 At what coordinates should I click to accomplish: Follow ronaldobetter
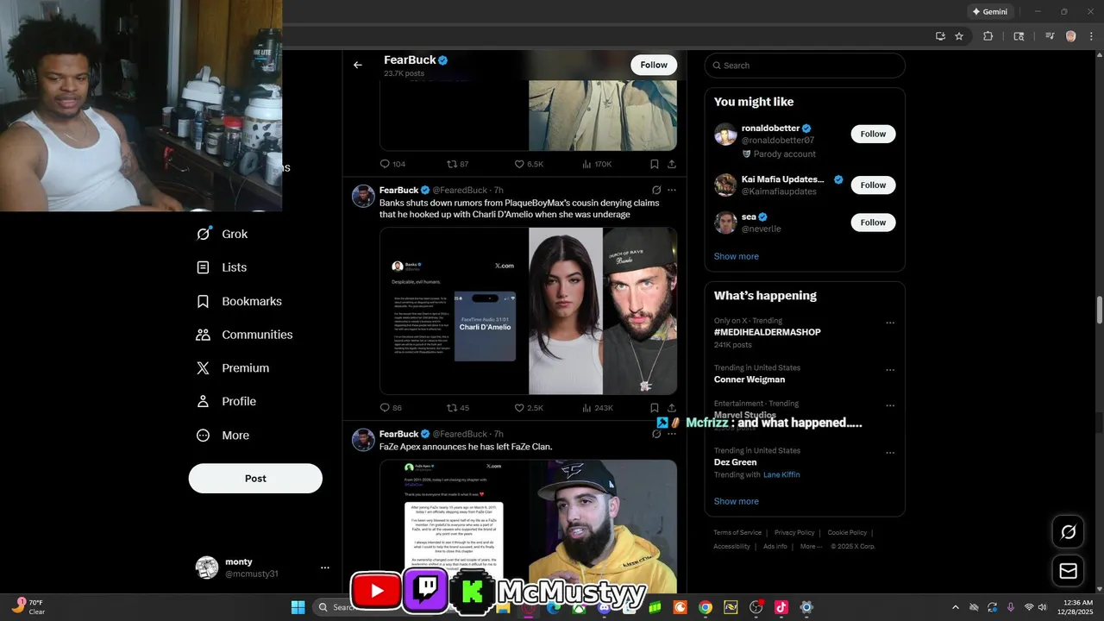873,134
